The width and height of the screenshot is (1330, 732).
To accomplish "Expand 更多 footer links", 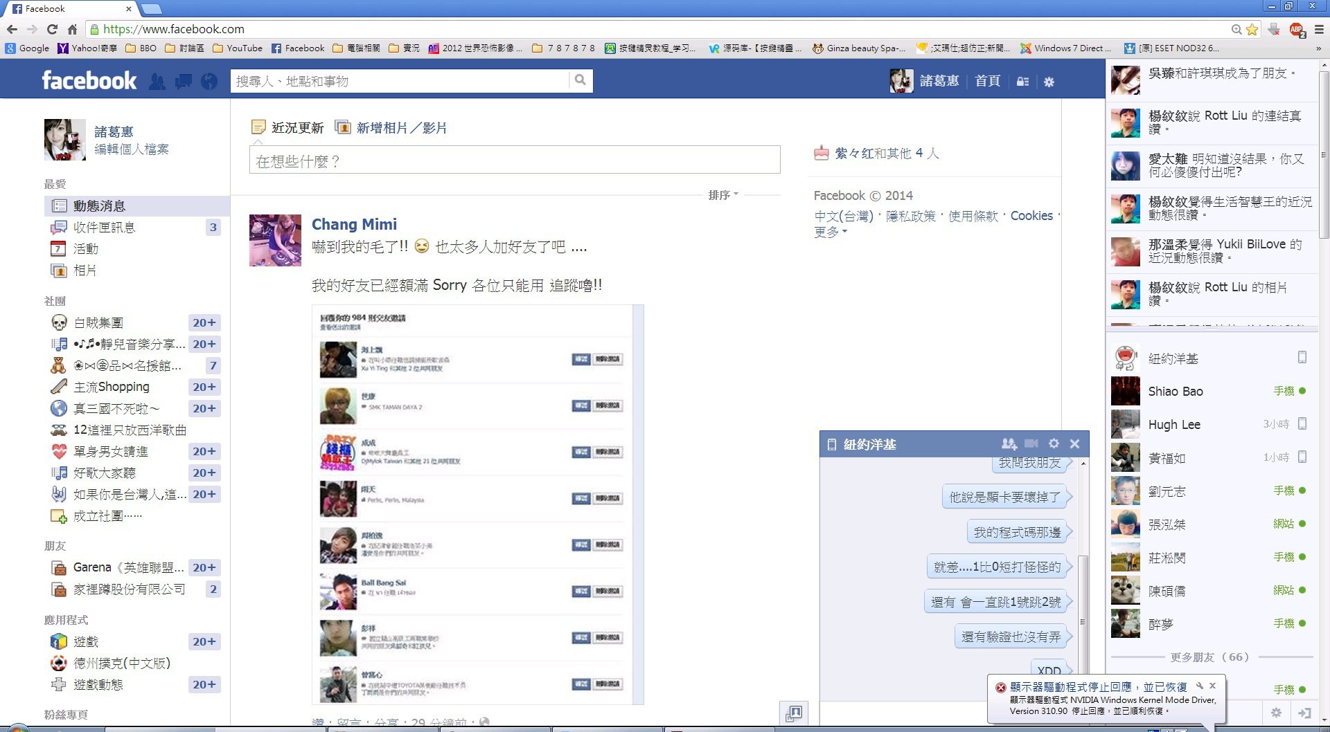I will 831,232.
